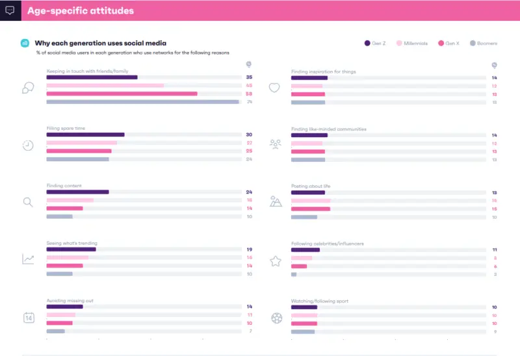The image size is (520, 356).
Task: Toggle the Boomers legend item
Action: [483, 44]
